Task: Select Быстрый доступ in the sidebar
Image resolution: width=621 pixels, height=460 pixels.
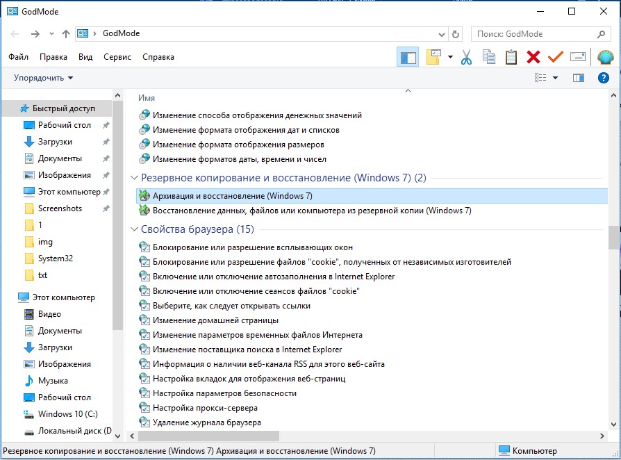Action: (x=57, y=108)
